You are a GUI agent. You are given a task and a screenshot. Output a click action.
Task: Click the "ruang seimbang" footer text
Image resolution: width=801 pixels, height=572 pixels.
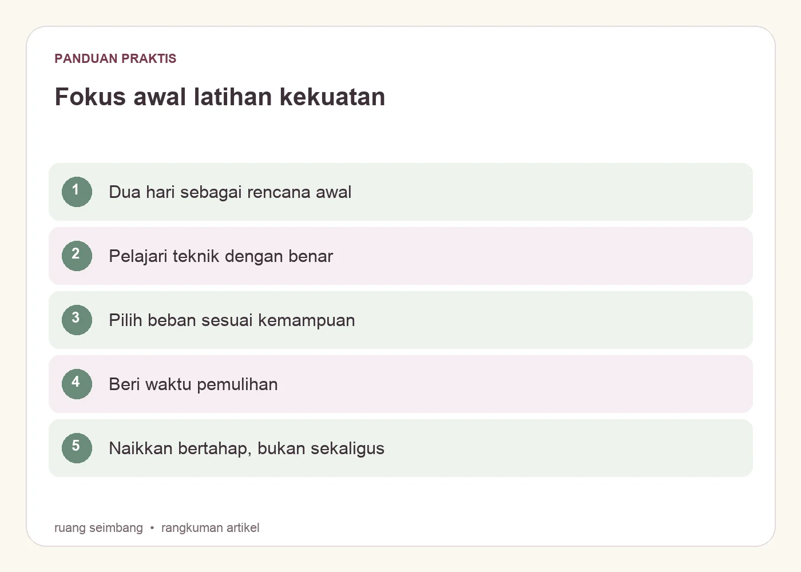point(98,528)
